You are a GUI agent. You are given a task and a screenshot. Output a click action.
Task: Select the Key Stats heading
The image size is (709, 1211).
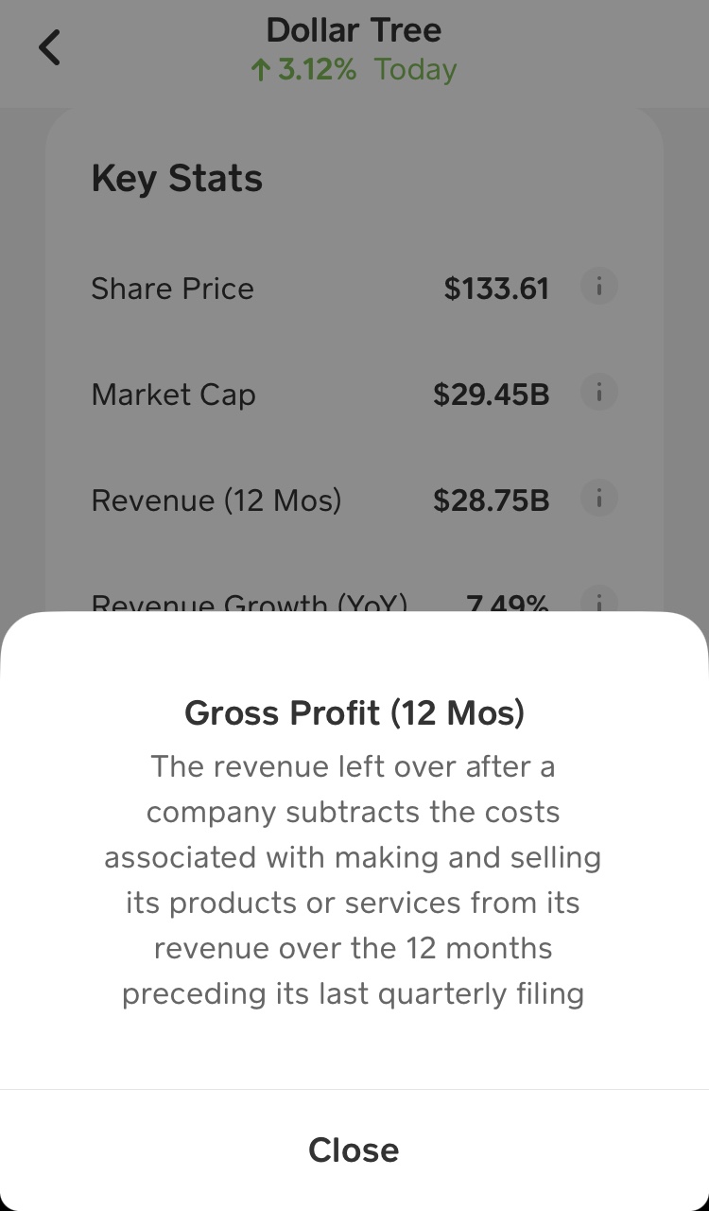click(177, 179)
